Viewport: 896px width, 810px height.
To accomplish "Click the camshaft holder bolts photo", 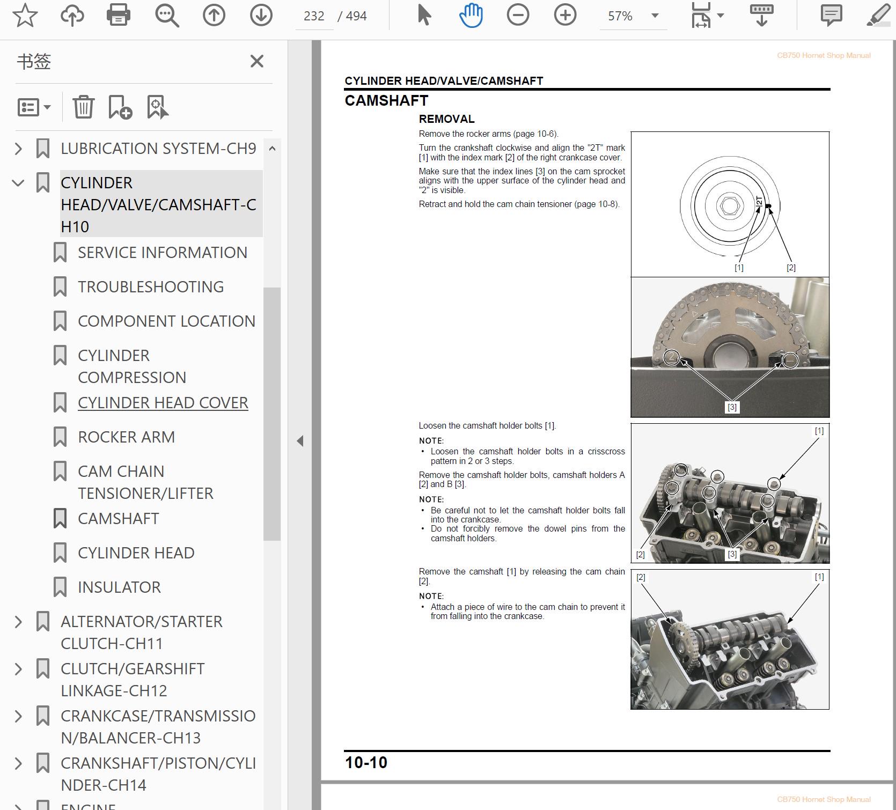I will tap(730, 493).
